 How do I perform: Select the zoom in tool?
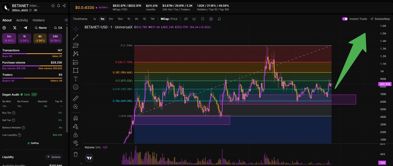(x=76, y=106)
